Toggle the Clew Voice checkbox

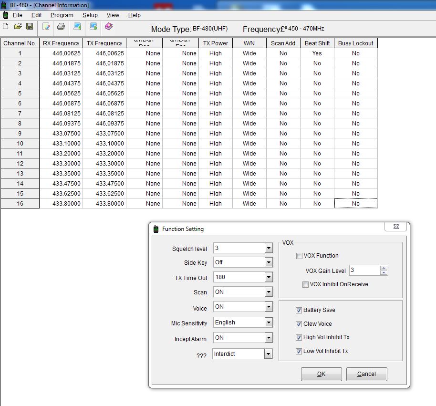[299, 324]
